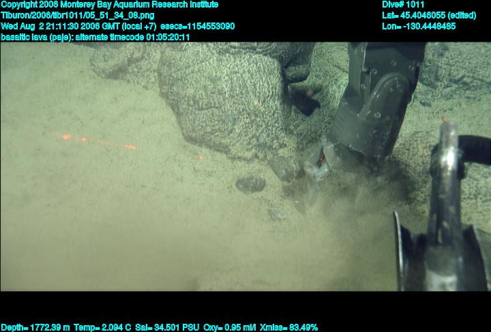Select the Tiburon image file path text
Viewport: 491px width, 332px height.
(x=77, y=15)
